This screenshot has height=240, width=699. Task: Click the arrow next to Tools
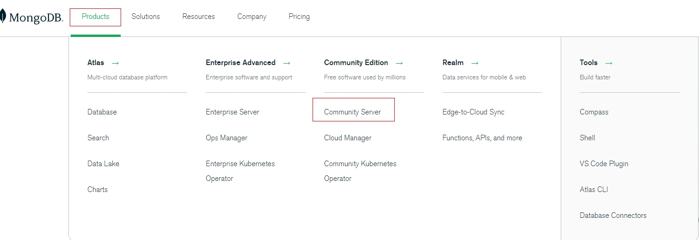609,63
